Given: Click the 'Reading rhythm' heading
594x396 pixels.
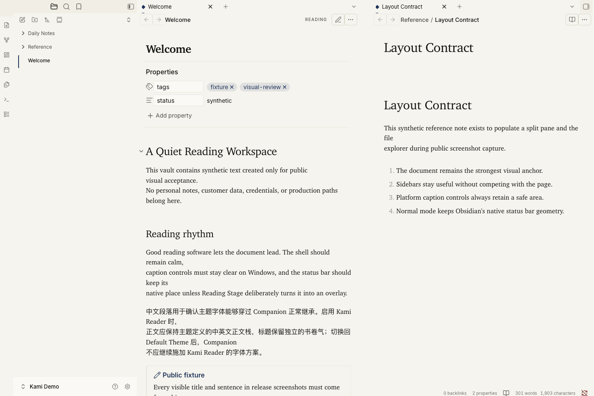Looking at the screenshot, I should (x=180, y=234).
